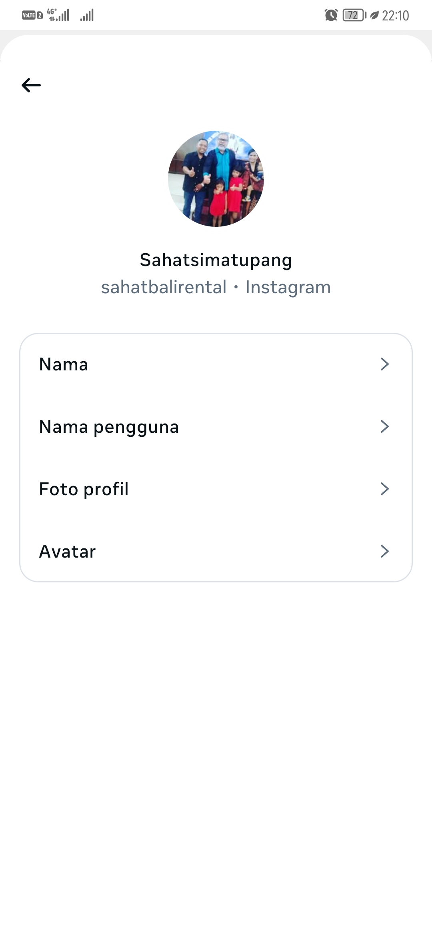Click the chevron beside Nama pengguna
Image resolution: width=432 pixels, height=936 pixels.
[384, 426]
